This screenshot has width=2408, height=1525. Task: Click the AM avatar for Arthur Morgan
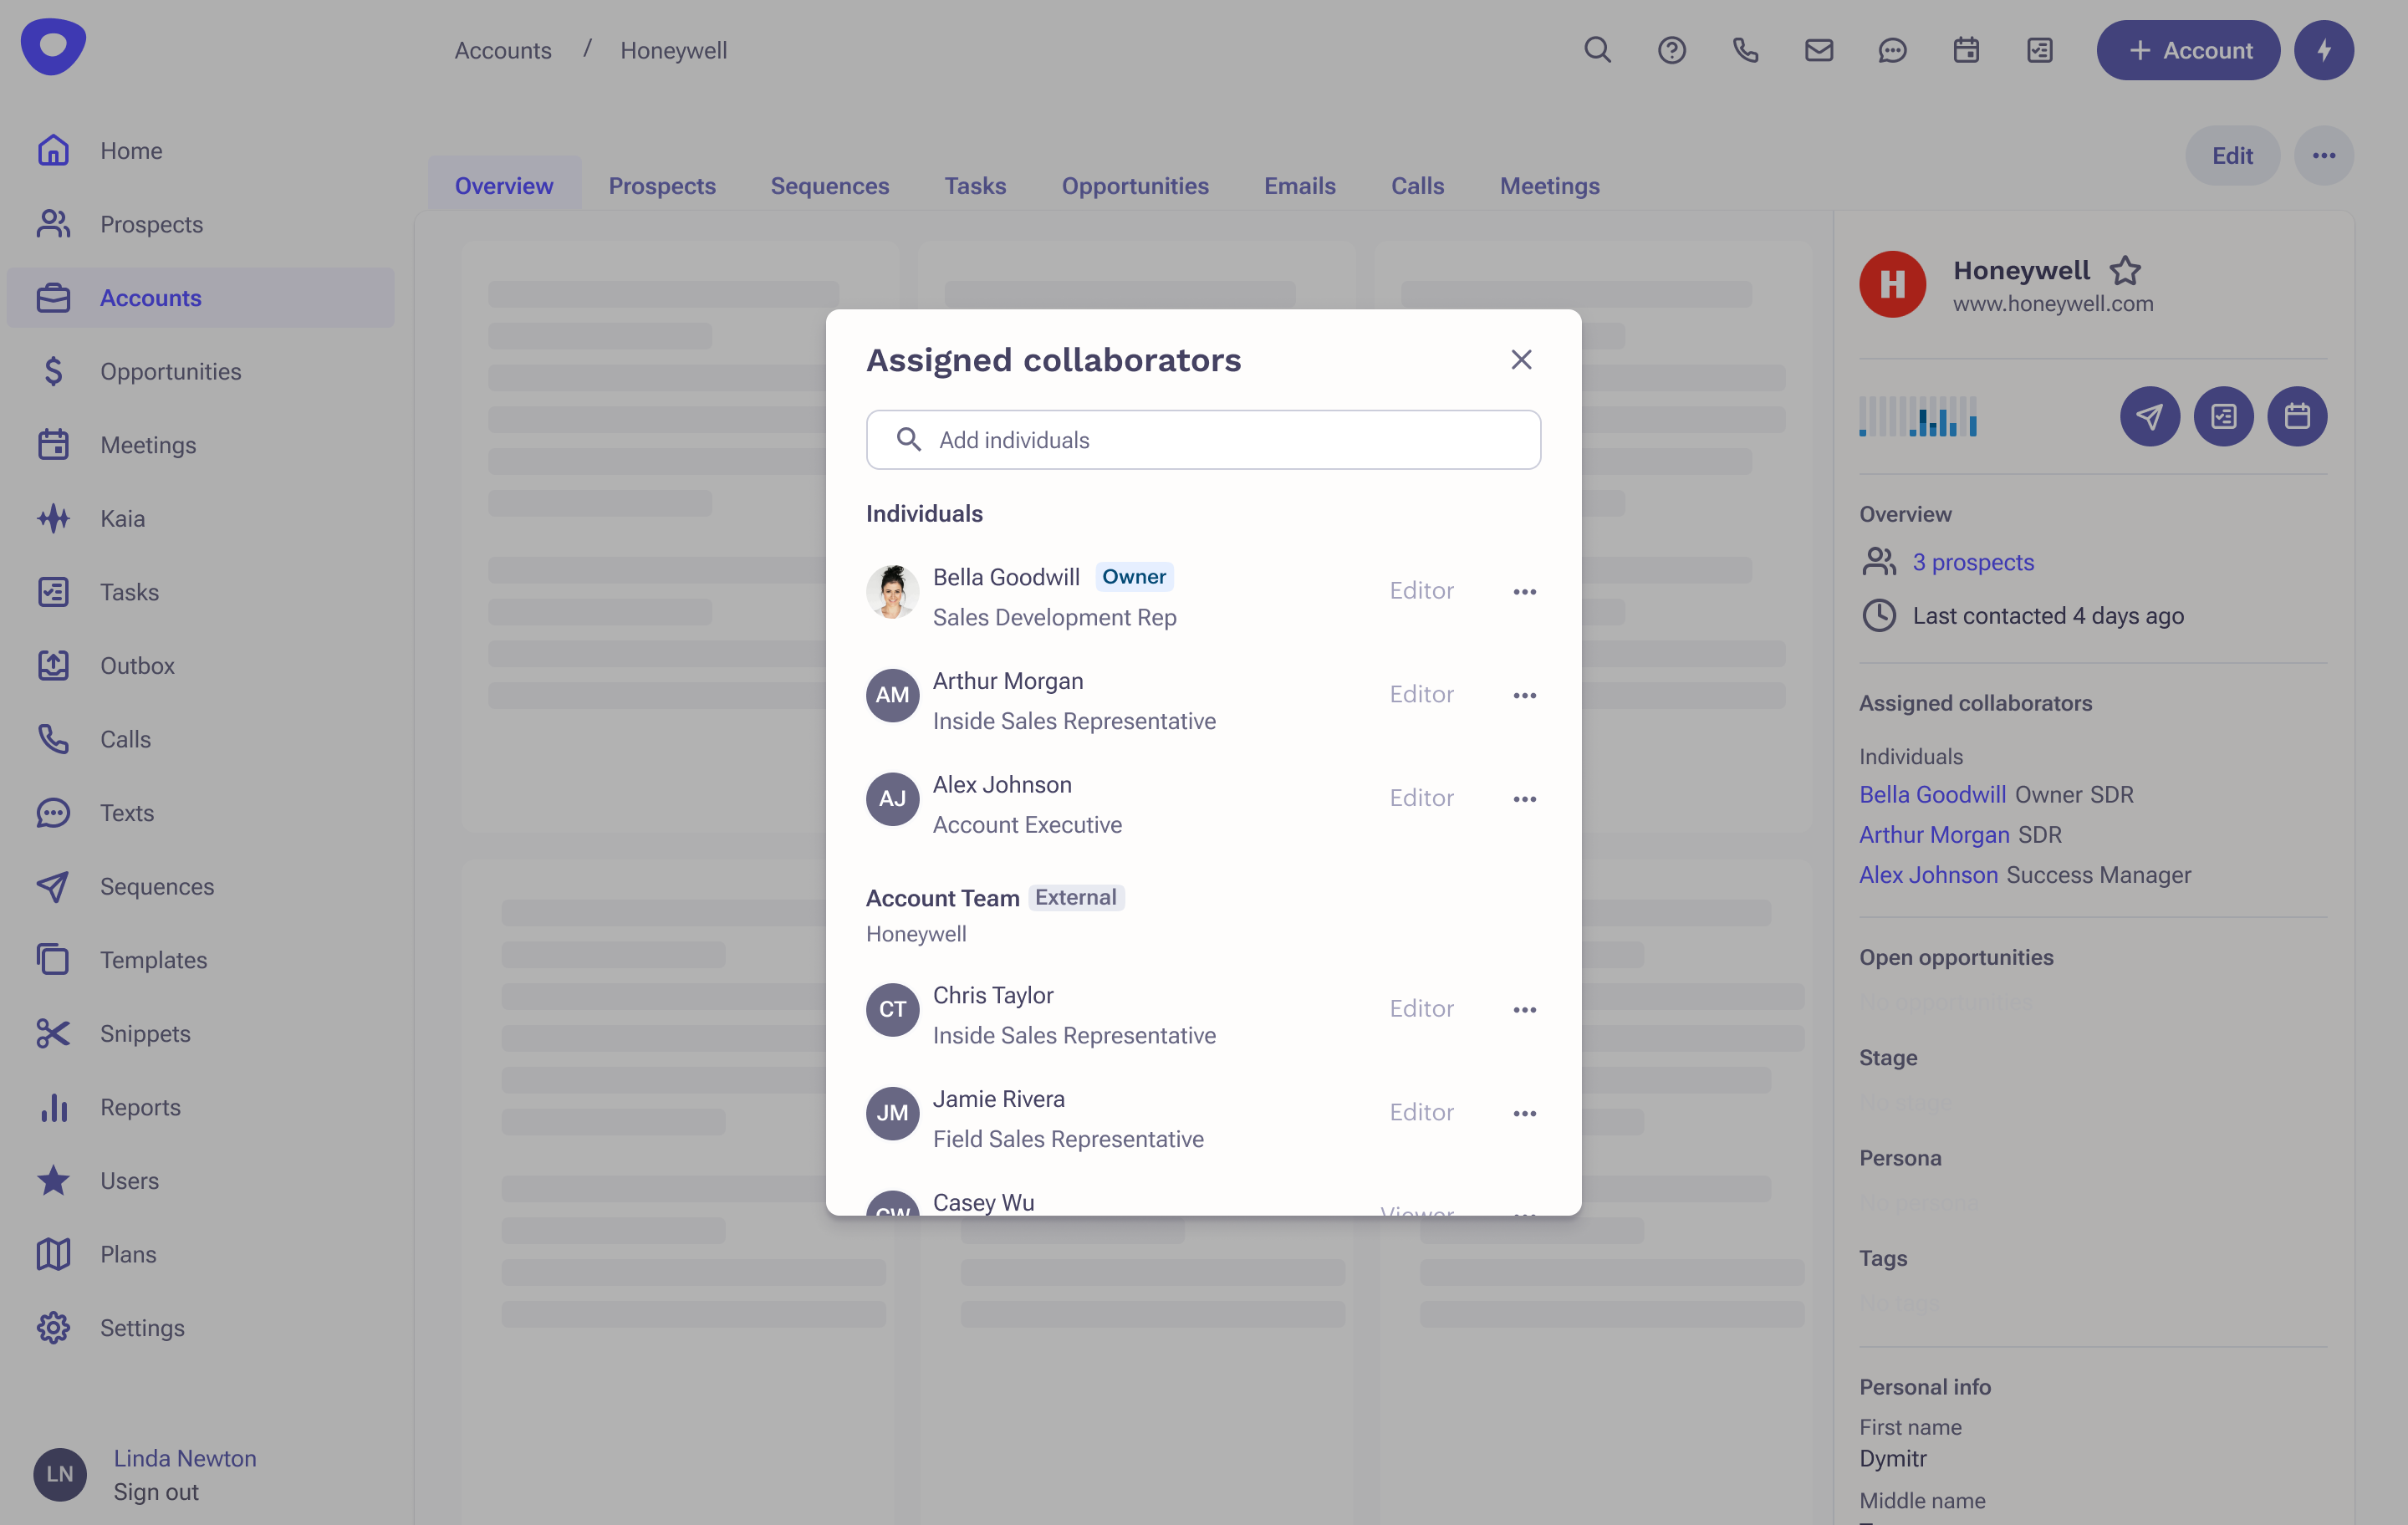tap(892, 695)
